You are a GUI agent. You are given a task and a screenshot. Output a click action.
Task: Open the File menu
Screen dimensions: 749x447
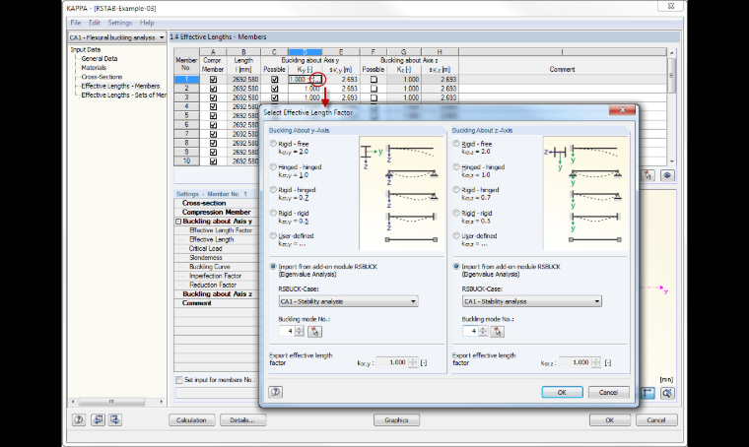point(76,23)
